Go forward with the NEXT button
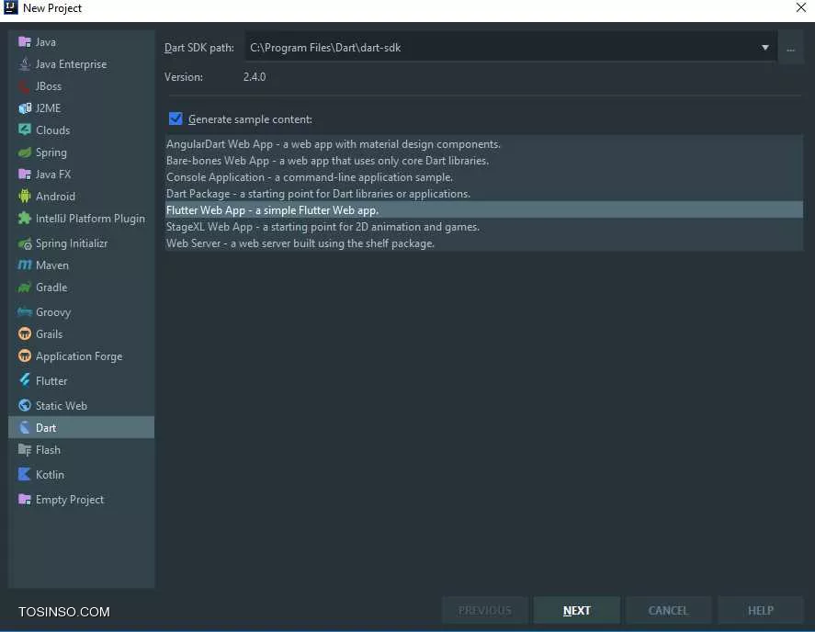This screenshot has width=815, height=632. point(577,610)
